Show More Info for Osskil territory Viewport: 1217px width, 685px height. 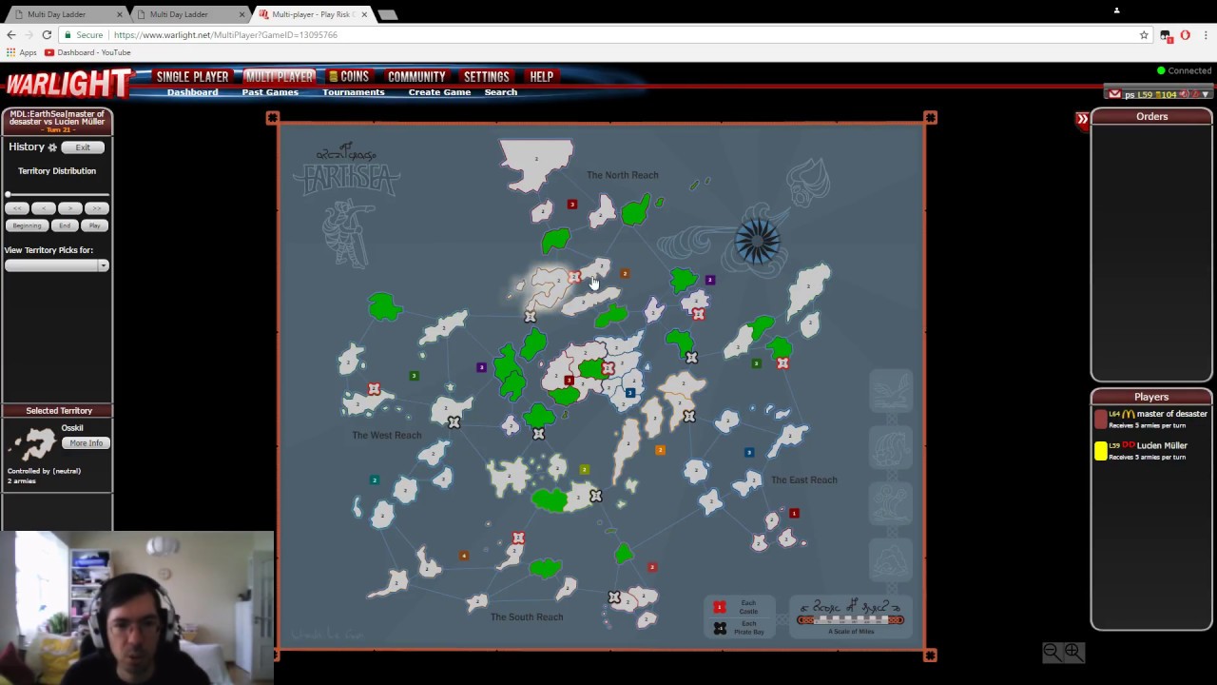86,443
